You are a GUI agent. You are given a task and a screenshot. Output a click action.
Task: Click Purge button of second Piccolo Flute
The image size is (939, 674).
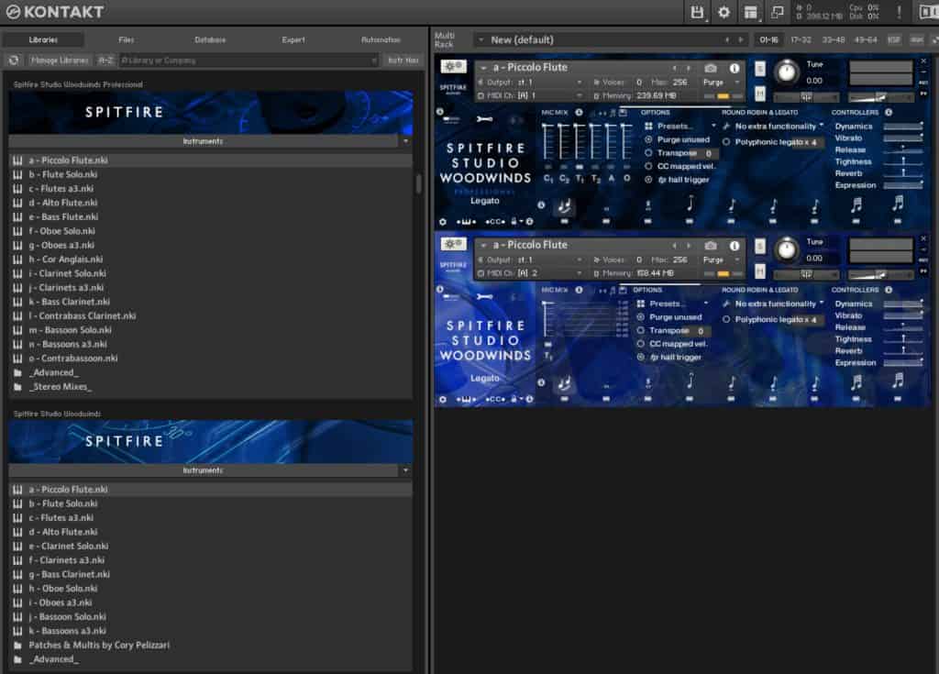tap(713, 260)
